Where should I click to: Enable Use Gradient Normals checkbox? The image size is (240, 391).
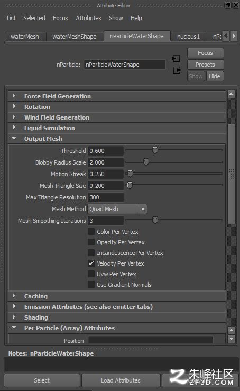tap(91, 285)
